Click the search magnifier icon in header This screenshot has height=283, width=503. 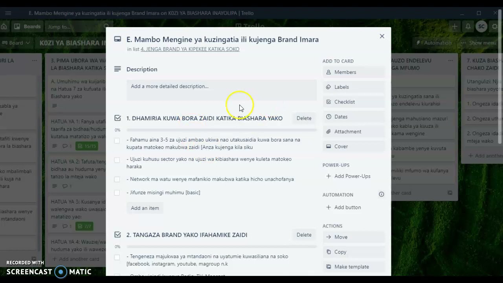click(107, 27)
